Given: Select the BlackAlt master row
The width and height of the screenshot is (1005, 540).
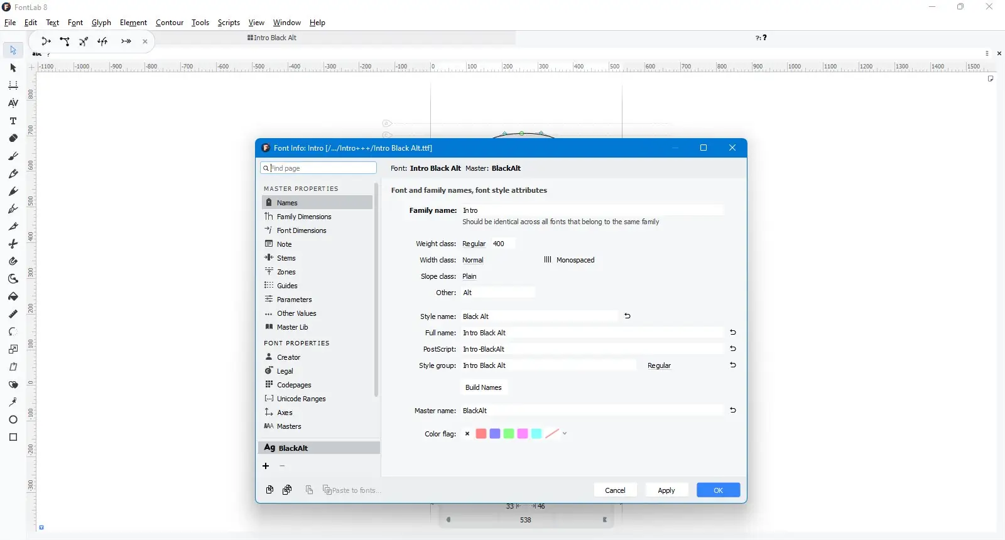Looking at the screenshot, I should [x=319, y=448].
